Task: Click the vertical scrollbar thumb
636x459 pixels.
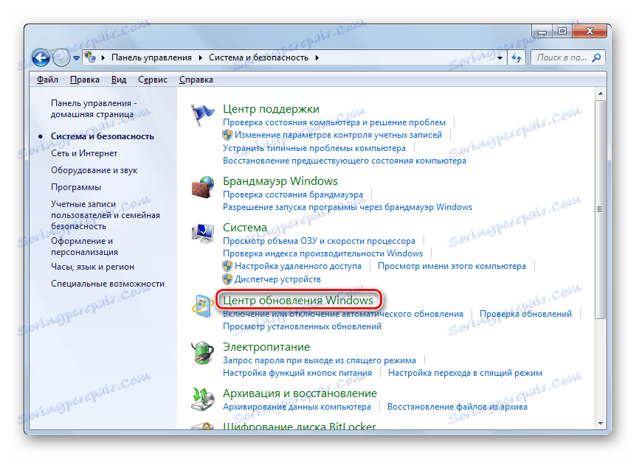Action: pos(601,209)
